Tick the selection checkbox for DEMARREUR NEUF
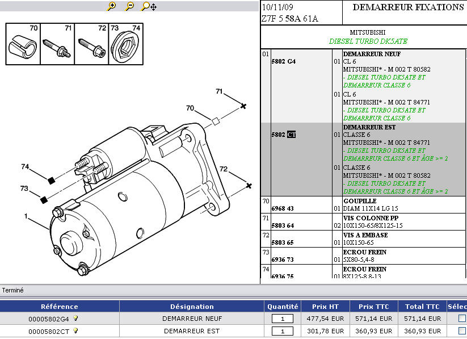Viewport: 467px width, 339px height. [461, 319]
